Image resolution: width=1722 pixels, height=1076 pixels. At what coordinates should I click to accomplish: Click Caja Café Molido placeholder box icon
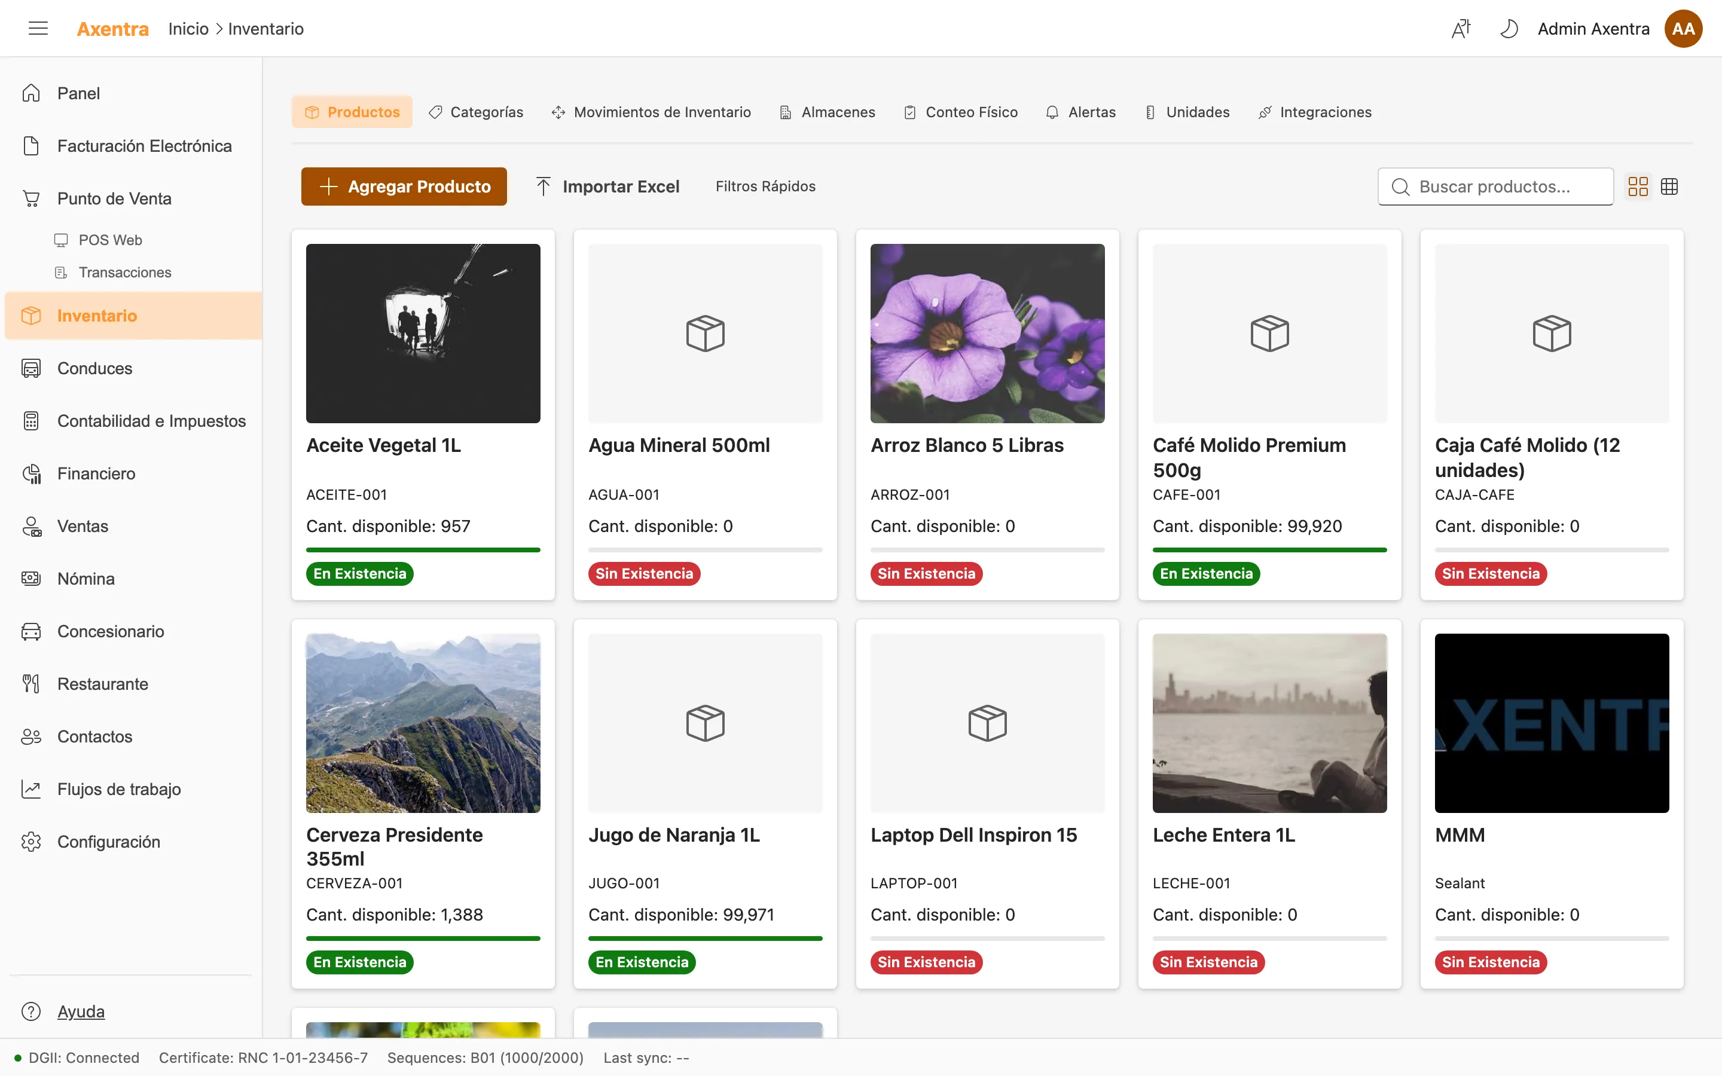pos(1552,333)
